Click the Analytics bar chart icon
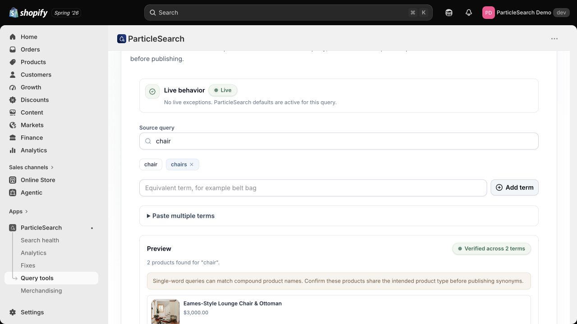 (x=13, y=150)
